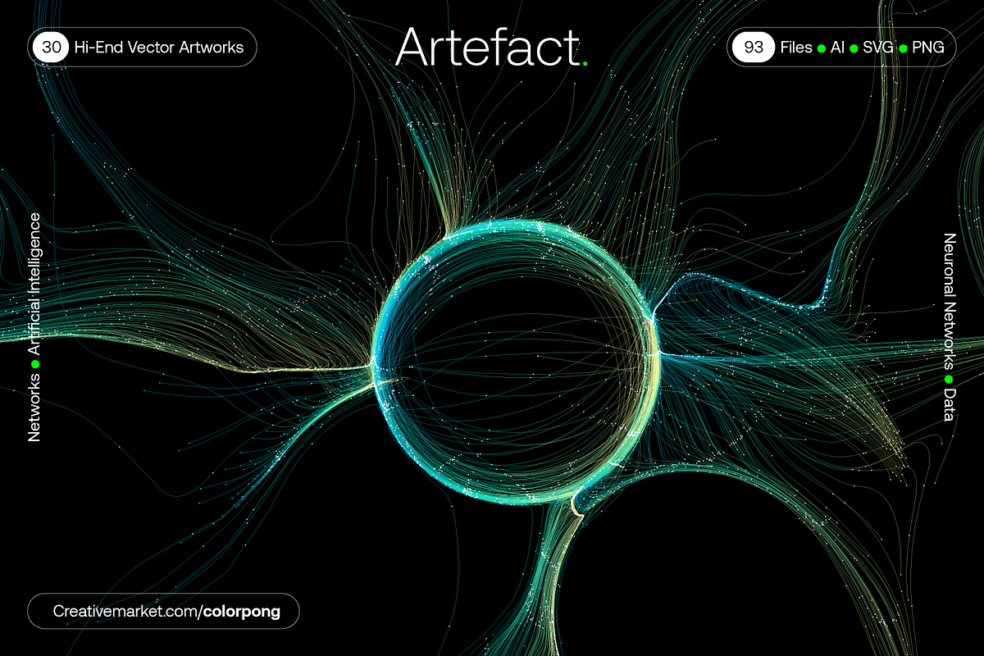This screenshot has width=984, height=656.
Task: Click the glowing ring in the artwork
Action: [x=516, y=362]
